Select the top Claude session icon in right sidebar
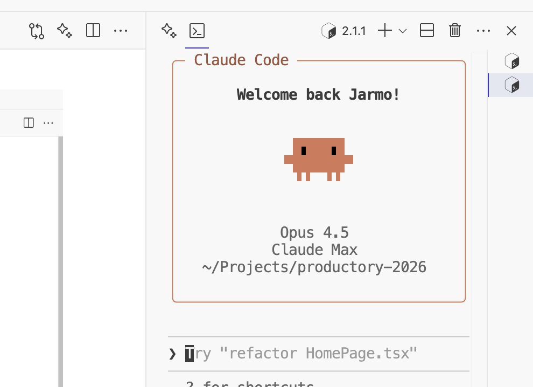This screenshot has height=387, width=533. tap(512, 61)
